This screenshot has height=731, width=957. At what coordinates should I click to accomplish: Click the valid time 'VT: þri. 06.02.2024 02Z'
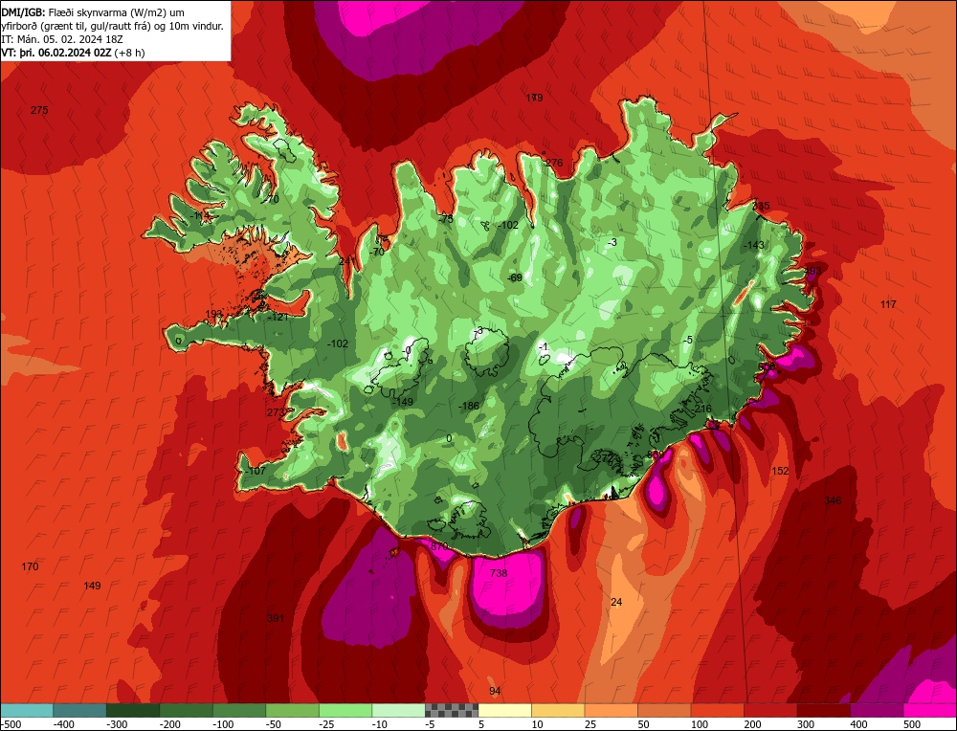(56, 53)
